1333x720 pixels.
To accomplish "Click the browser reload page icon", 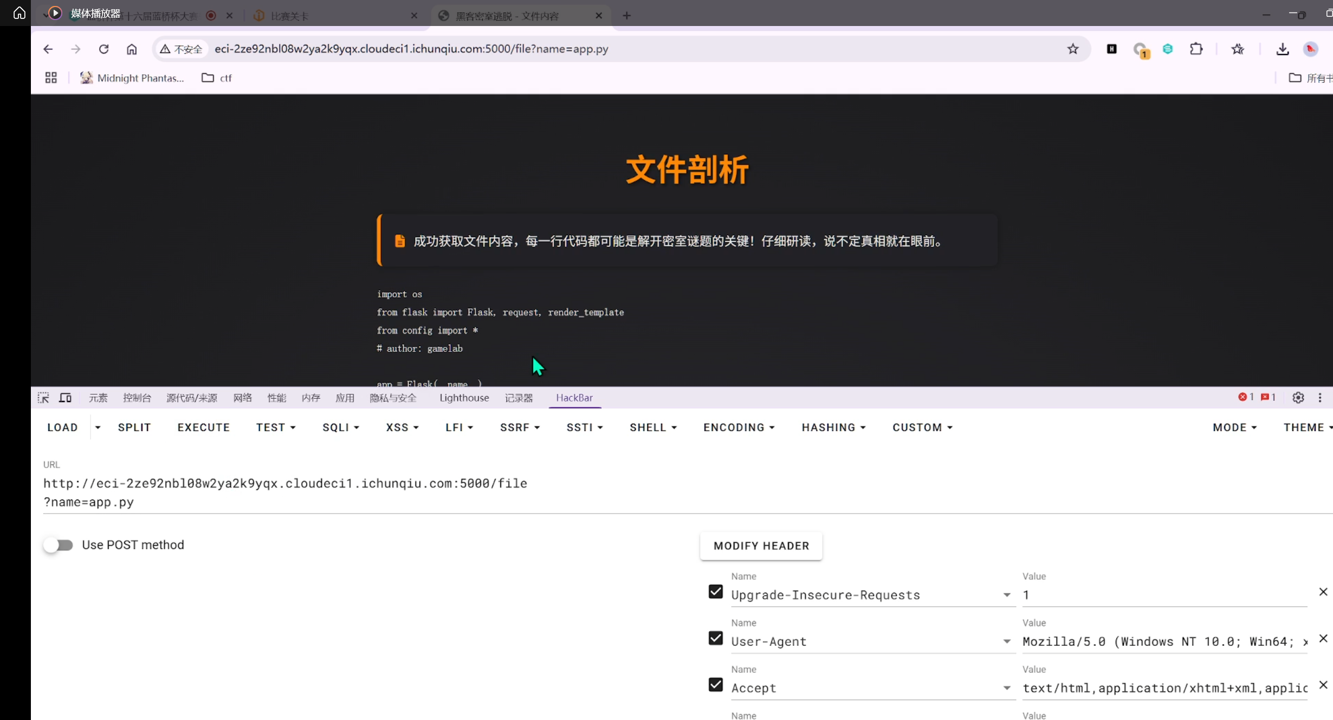I will [x=103, y=49].
